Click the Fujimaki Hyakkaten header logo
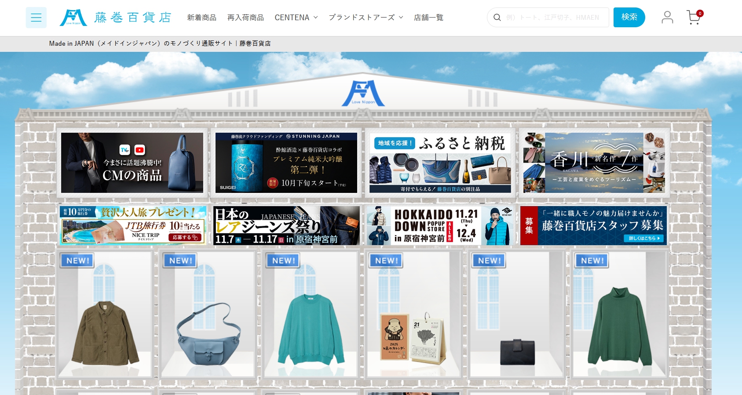 point(115,18)
